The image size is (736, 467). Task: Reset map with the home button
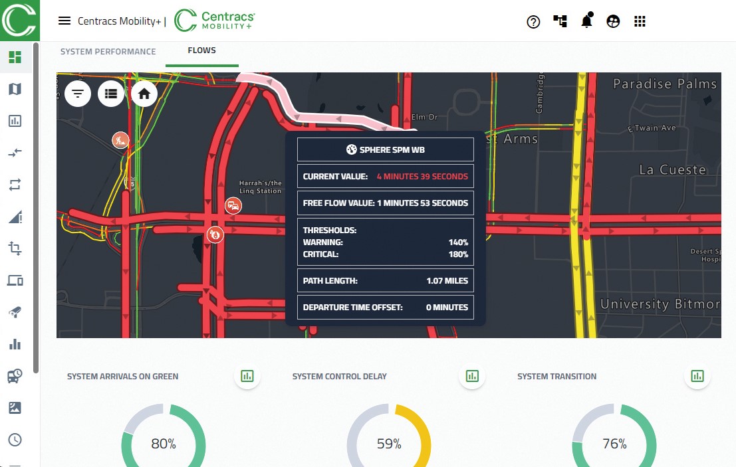point(144,94)
